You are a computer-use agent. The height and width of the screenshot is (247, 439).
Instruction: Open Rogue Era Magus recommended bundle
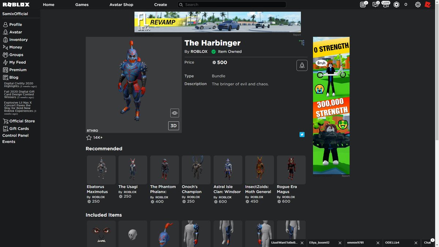[x=291, y=179]
